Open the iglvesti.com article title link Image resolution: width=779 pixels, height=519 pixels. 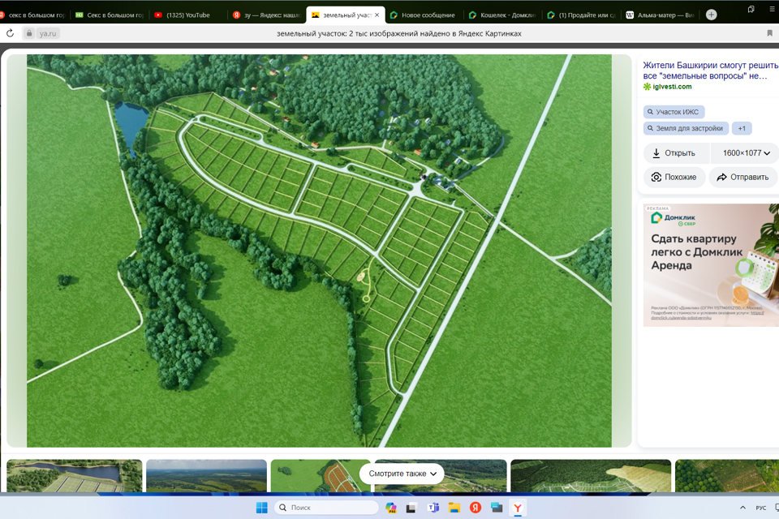[x=704, y=70]
